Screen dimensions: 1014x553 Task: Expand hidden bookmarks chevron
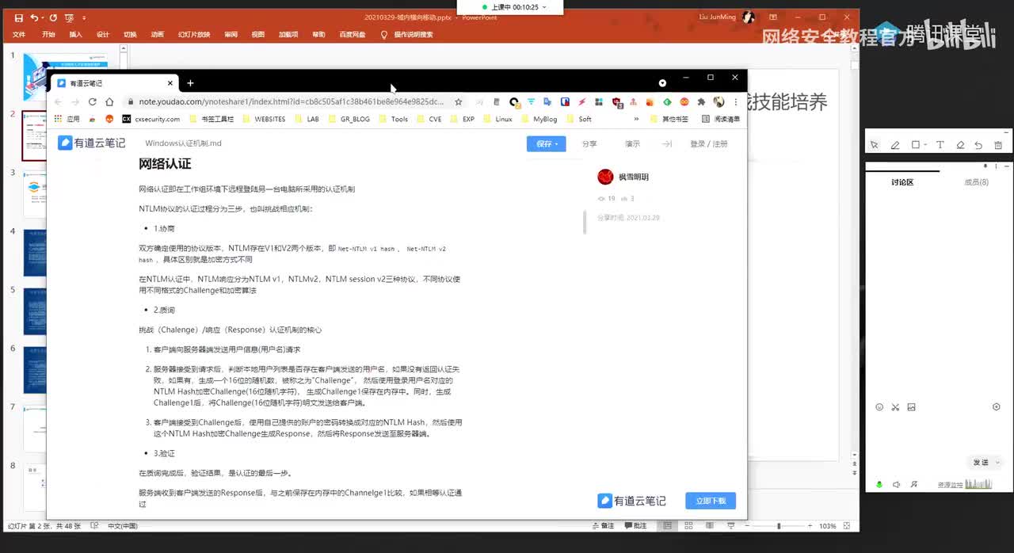click(x=636, y=119)
